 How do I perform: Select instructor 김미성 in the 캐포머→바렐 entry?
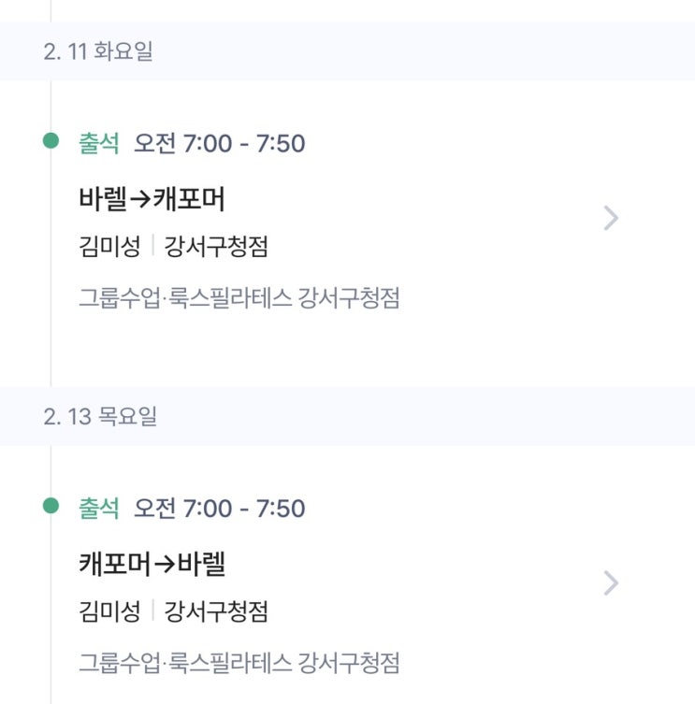pyautogui.click(x=109, y=611)
